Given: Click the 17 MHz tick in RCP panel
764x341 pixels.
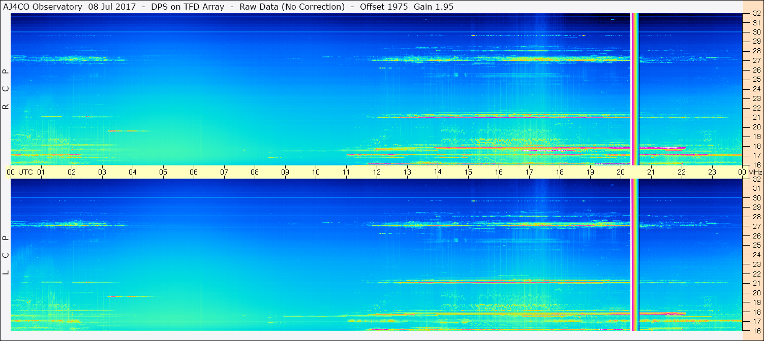Looking at the screenshot, I should tap(756, 155).
